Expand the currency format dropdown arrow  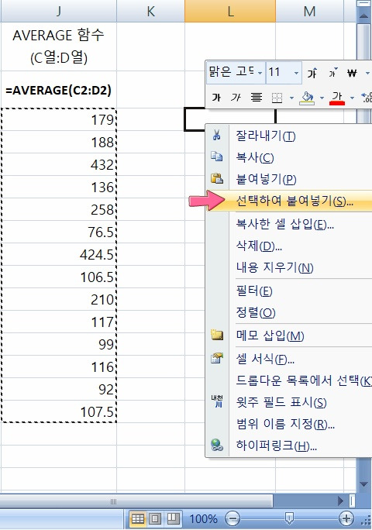click(x=367, y=73)
